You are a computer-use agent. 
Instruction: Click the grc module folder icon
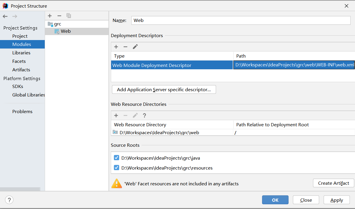tap(50, 24)
